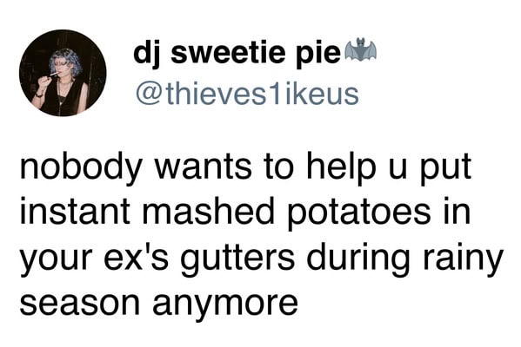Image resolution: width=521 pixels, height=347 pixels.
Task: Click the word 'instant' in the tweet
Action: click(x=75, y=210)
